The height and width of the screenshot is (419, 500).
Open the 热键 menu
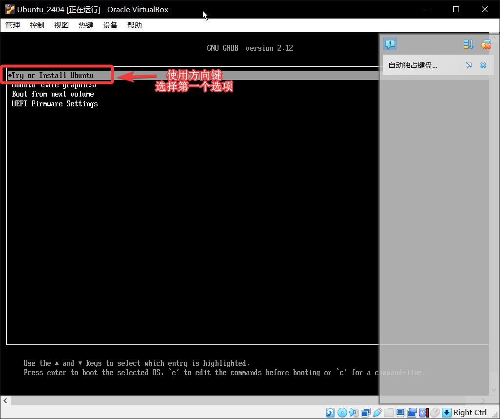pyautogui.click(x=86, y=25)
